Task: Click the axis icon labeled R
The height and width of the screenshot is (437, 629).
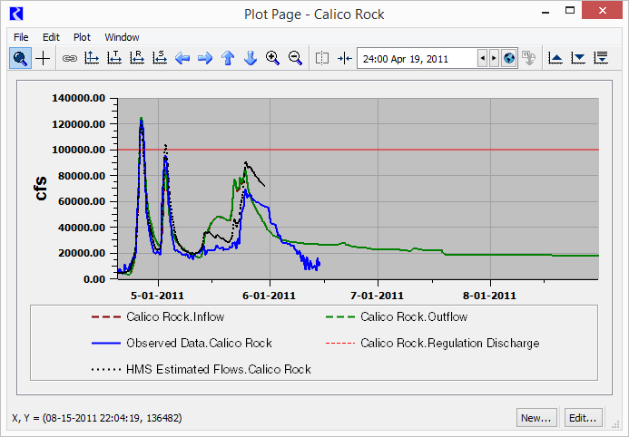Action: pyautogui.click(x=137, y=59)
